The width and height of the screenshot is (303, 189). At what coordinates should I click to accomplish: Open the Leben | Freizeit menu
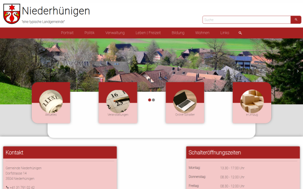coord(148,33)
